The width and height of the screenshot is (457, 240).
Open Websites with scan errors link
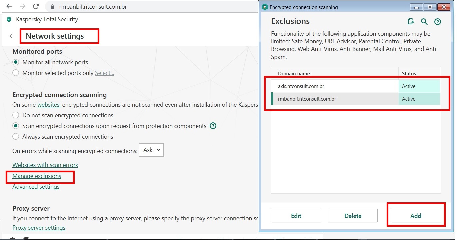pos(45,165)
